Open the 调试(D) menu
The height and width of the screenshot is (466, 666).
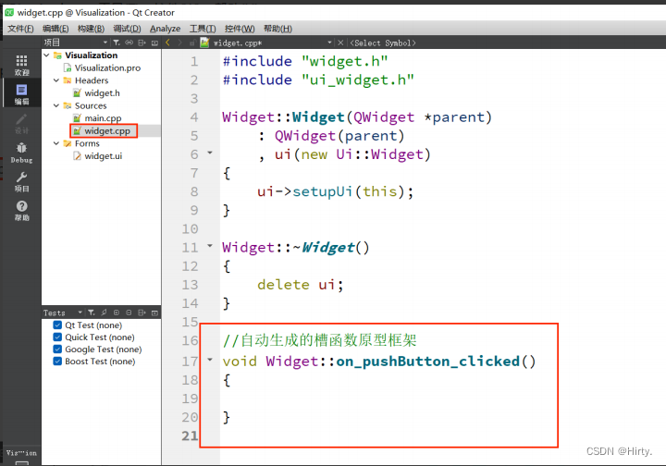127,29
